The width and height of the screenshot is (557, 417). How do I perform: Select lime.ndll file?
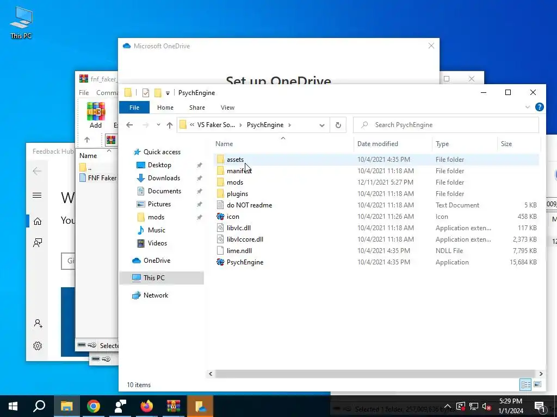tap(239, 250)
